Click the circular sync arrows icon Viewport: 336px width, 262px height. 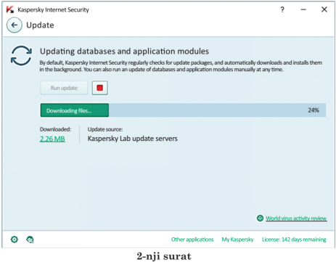21,56
